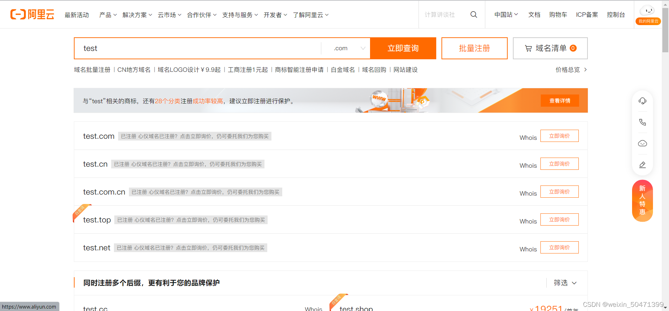669x311 pixels.
Task: Open the 网站建设 link
Action: pyautogui.click(x=406, y=70)
